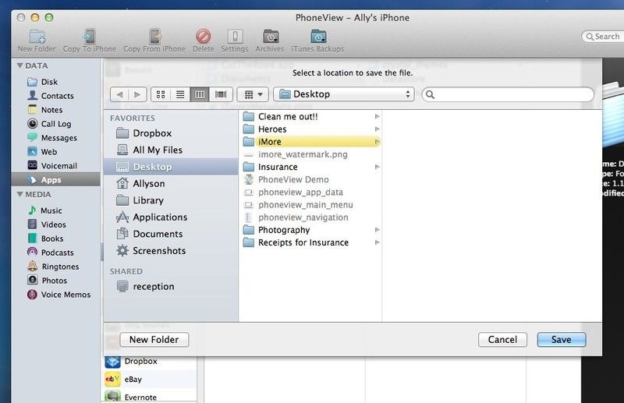
Task: Switch to list view in the save dialog
Action: tap(180, 94)
